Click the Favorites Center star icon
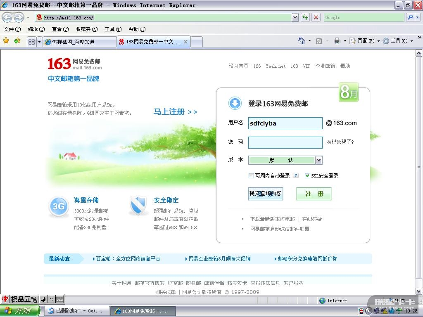The image size is (423, 317). (x=6, y=41)
